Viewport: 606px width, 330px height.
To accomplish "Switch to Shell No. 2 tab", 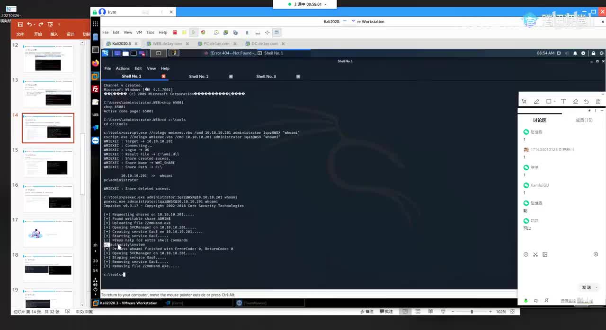I will (x=199, y=76).
